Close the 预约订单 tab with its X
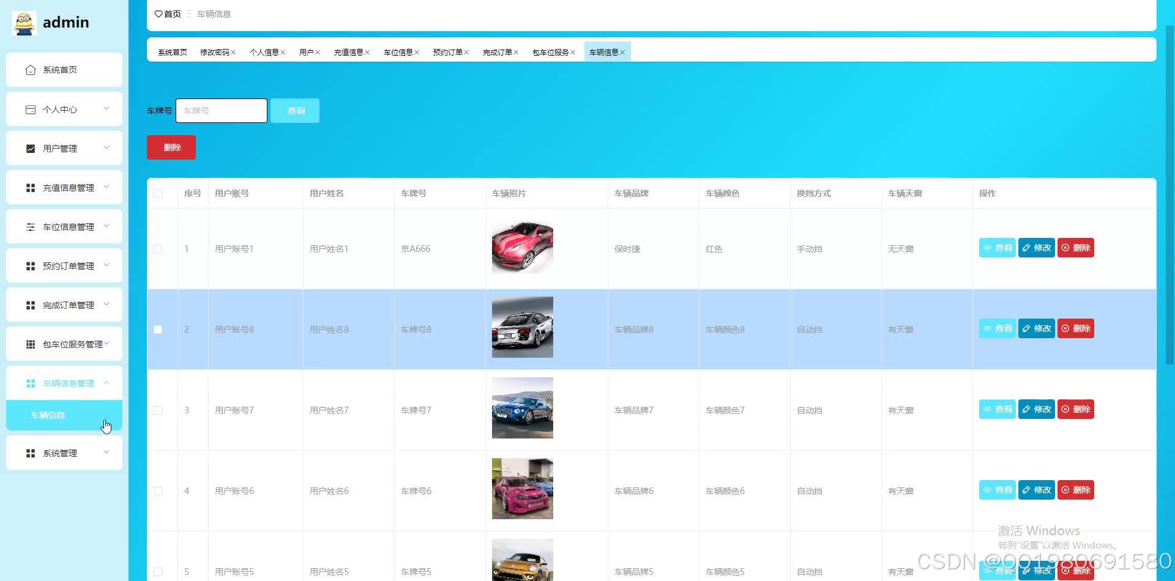The width and height of the screenshot is (1175, 581). [x=466, y=53]
